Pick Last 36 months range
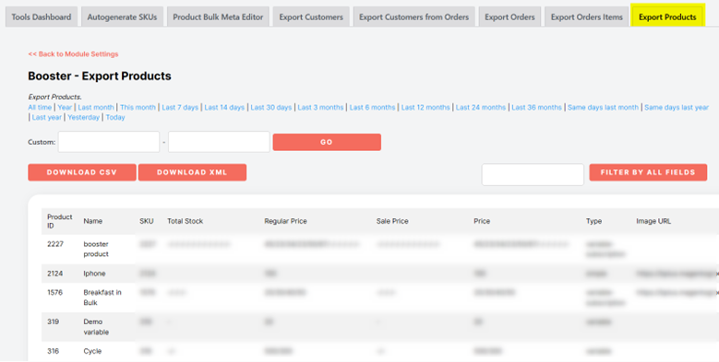The height and width of the screenshot is (362, 719). 536,107
